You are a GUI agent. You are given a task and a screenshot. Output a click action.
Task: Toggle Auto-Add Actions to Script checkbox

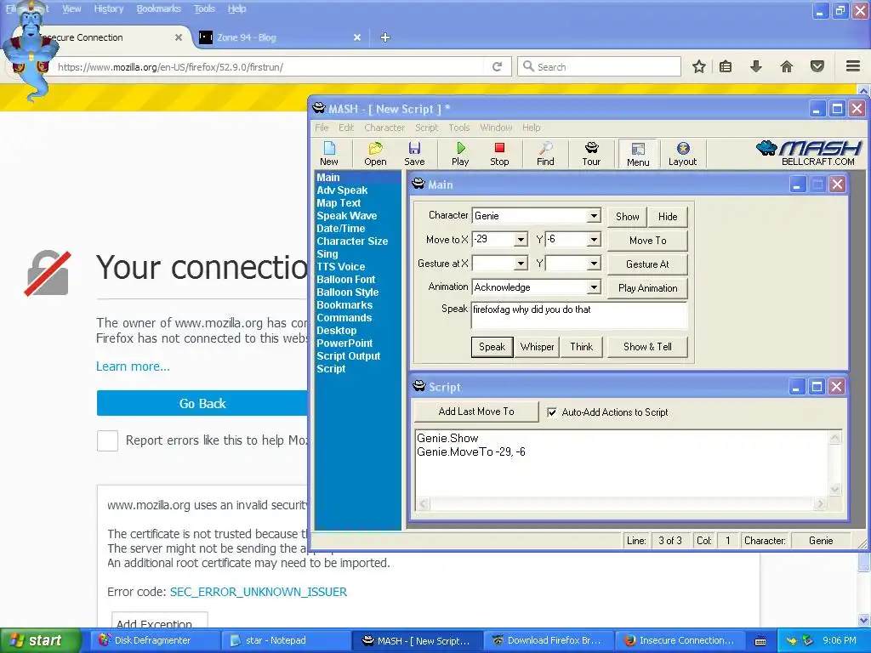(x=551, y=412)
